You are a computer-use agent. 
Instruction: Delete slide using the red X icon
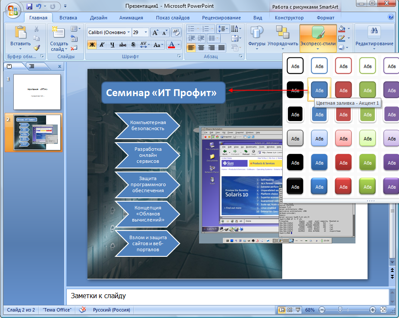74,48
